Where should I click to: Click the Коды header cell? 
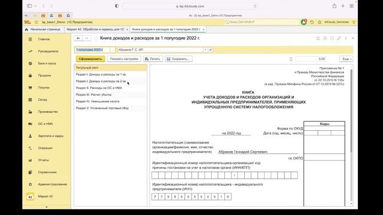[x=324, y=124]
